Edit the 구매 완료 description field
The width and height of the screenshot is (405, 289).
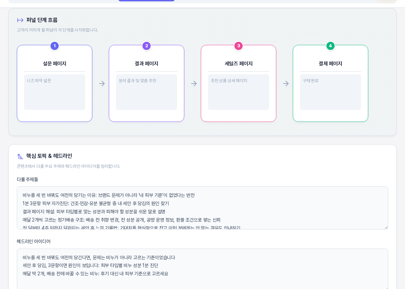[331, 92]
